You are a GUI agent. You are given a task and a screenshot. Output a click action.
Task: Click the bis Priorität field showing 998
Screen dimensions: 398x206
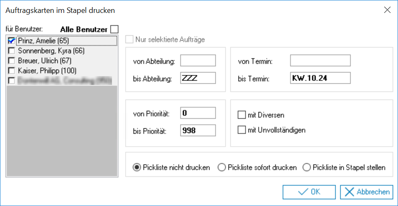198,130
